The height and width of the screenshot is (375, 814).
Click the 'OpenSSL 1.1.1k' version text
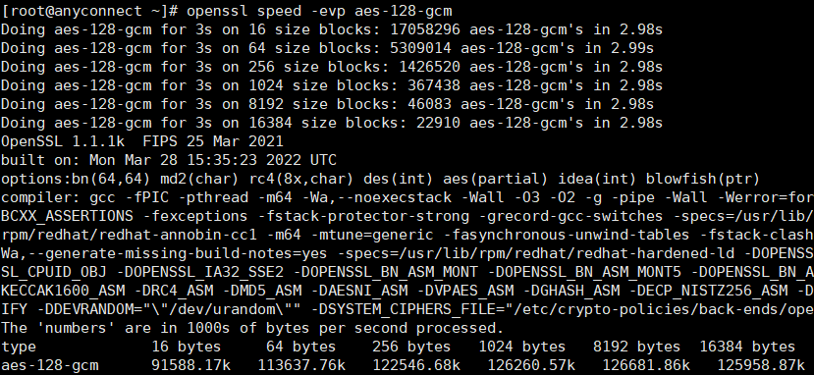coord(63,141)
